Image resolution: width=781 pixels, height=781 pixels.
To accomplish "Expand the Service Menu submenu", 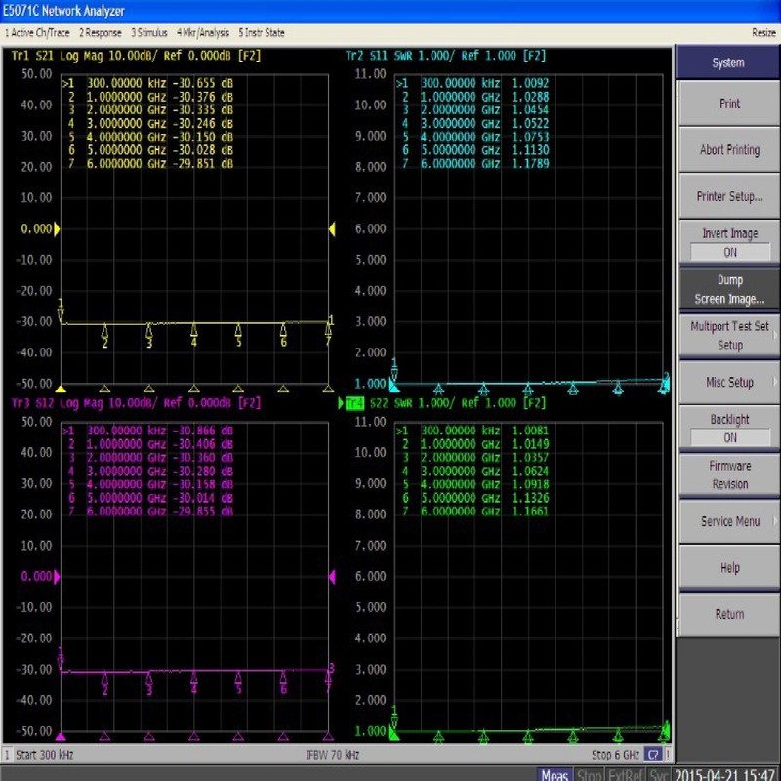I will 729,521.
